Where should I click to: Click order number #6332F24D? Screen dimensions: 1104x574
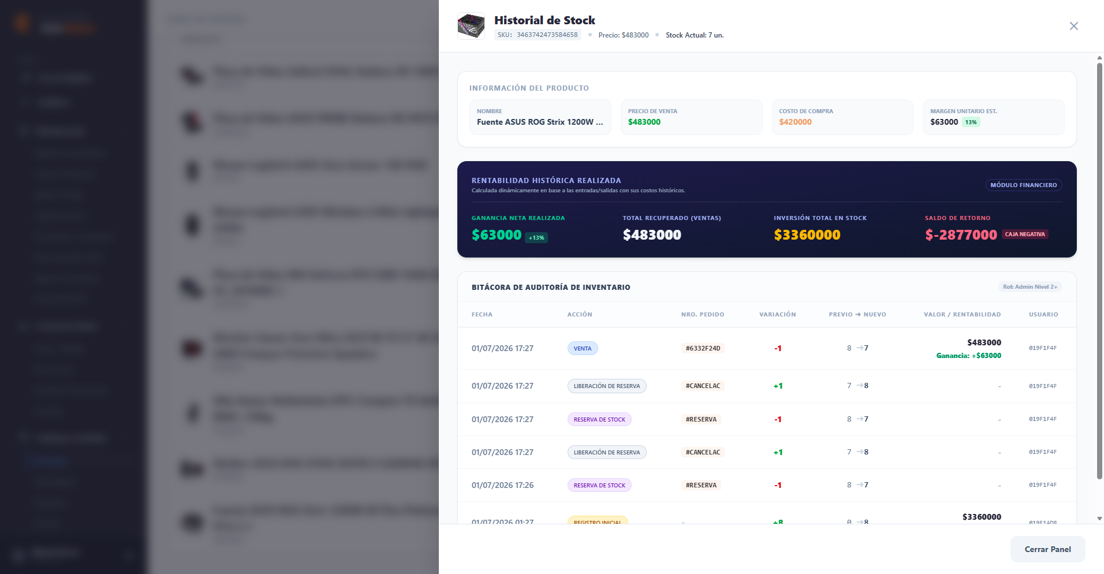(x=703, y=348)
